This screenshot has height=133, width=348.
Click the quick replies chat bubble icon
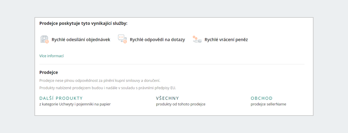click(122, 39)
